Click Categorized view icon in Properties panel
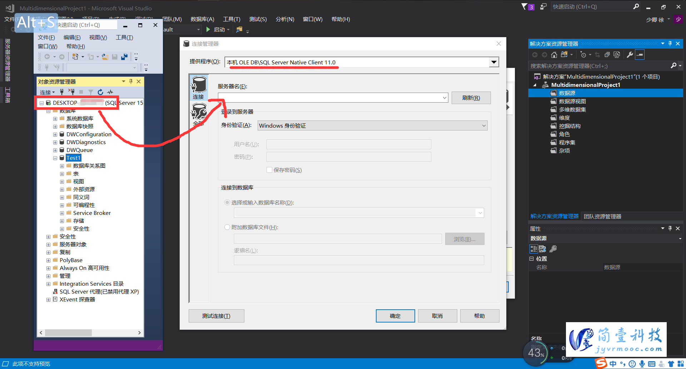The image size is (686, 369). click(533, 249)
